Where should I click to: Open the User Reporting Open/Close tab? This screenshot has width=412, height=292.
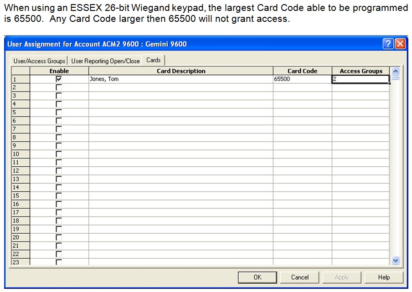click(x=105, y=61)
